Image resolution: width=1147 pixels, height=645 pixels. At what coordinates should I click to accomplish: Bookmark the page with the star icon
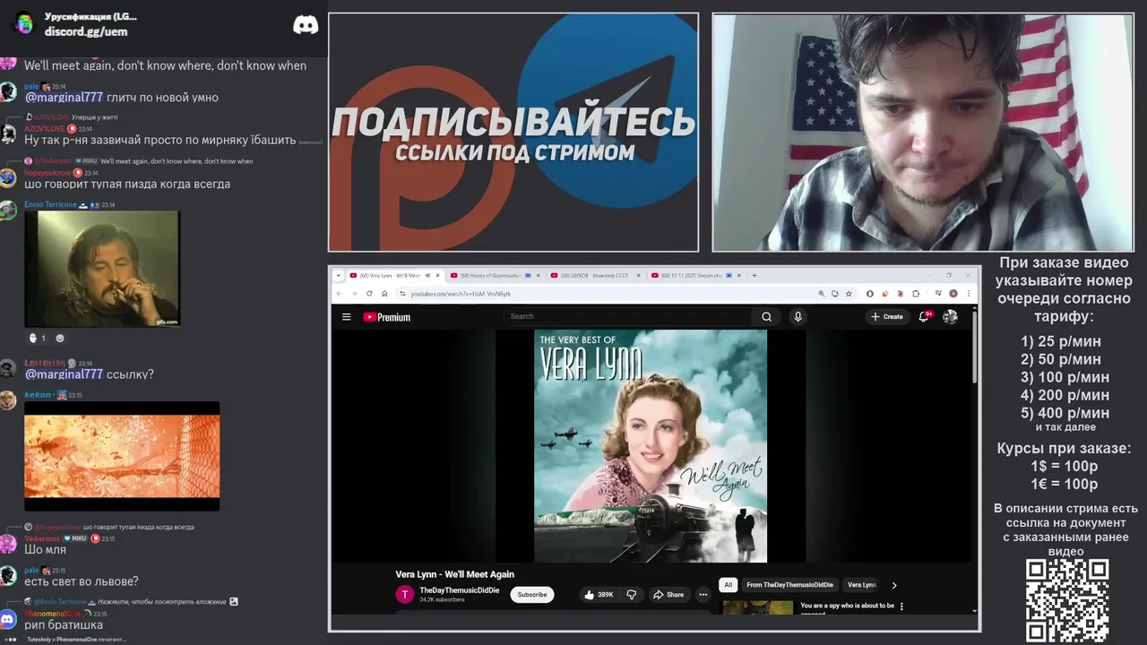[849, 293]
